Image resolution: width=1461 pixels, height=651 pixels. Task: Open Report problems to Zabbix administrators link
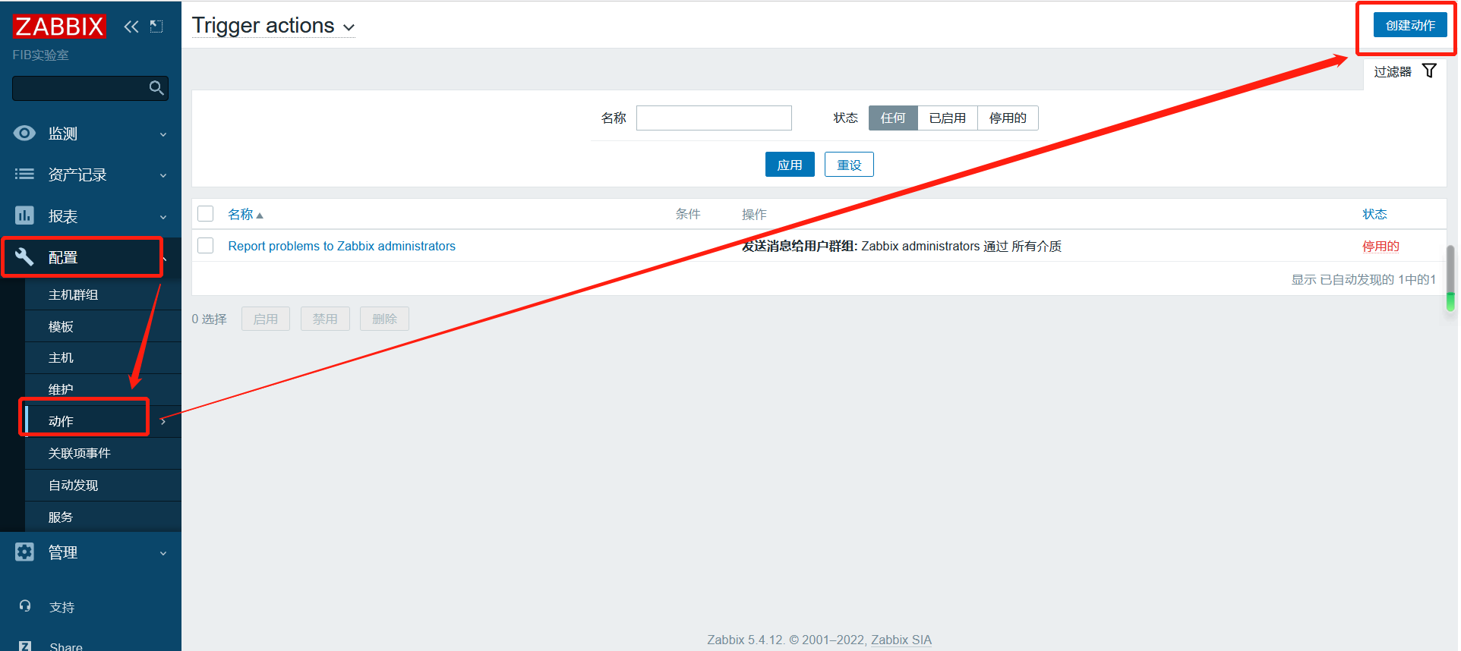tap(342, 246)
